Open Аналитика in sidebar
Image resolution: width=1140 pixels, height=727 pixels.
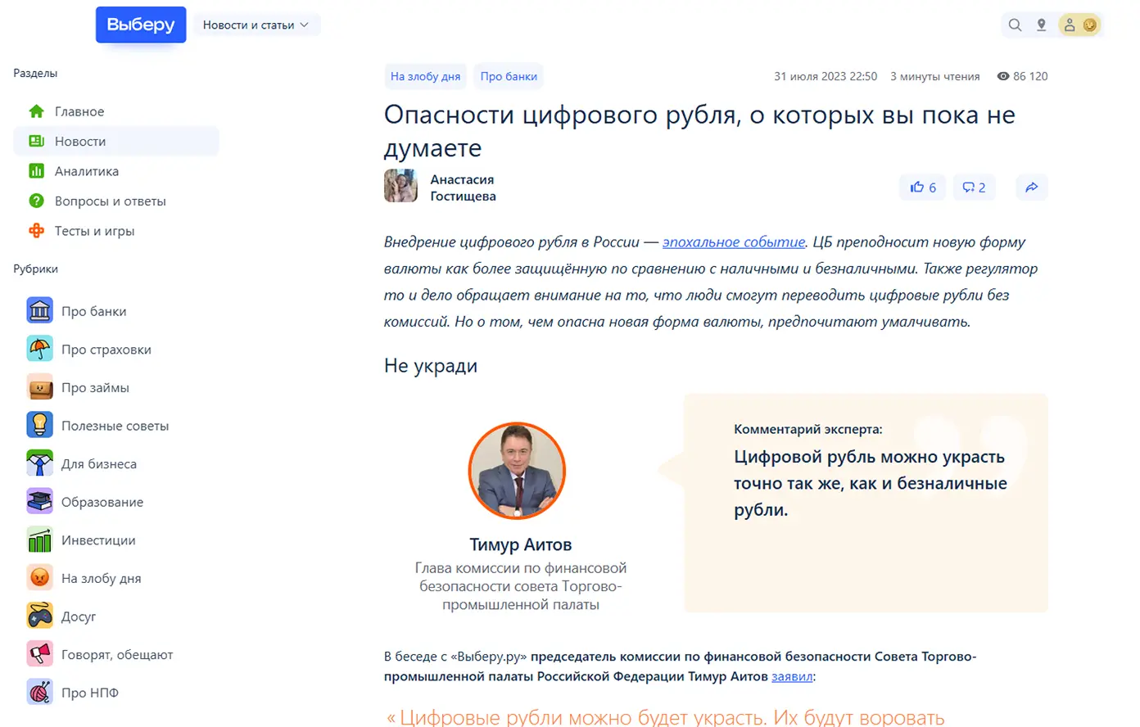[x=86, y=171]
